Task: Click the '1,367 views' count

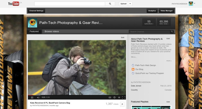Action: (112, 104)
